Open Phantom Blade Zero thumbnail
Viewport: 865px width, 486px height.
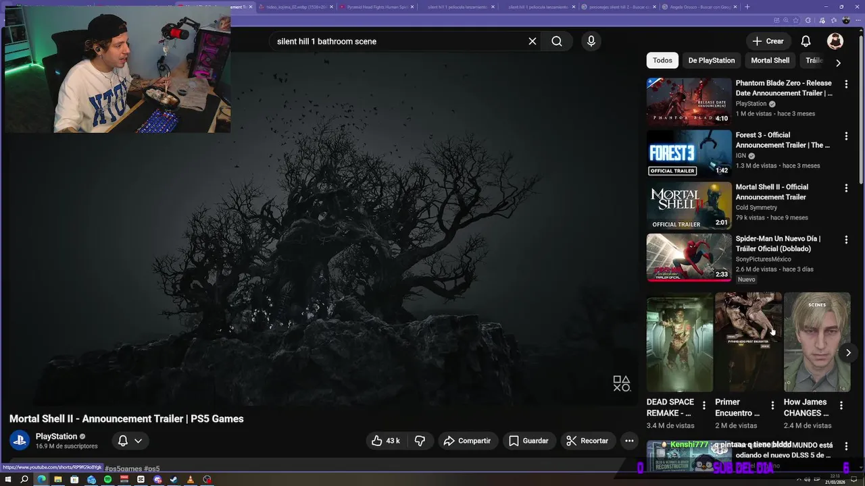click(x=689, y=102)
